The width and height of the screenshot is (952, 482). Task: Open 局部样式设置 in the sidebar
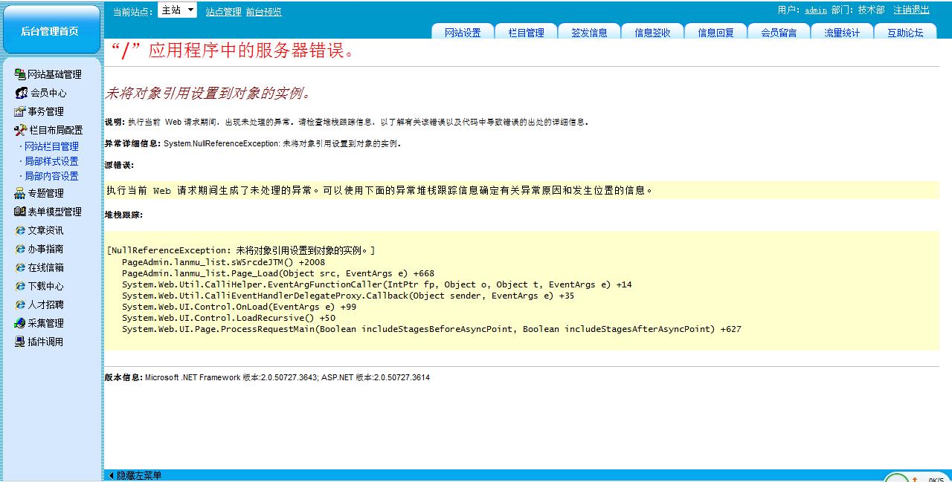click(51, 161)
